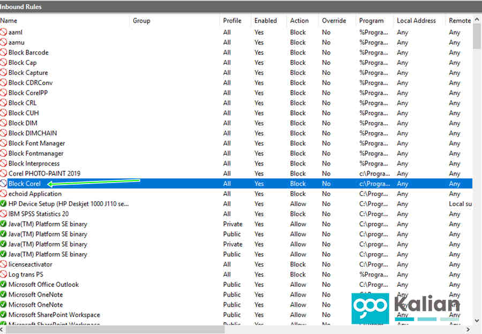This screenshot has height=334, width=482.
Task: Click block icon next to Block Capture
Action: (x=3, y=72)
